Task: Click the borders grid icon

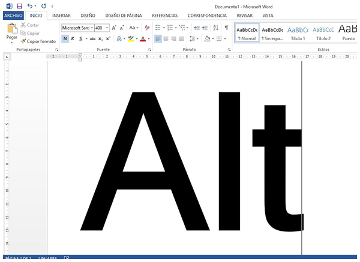Action: 219,38
